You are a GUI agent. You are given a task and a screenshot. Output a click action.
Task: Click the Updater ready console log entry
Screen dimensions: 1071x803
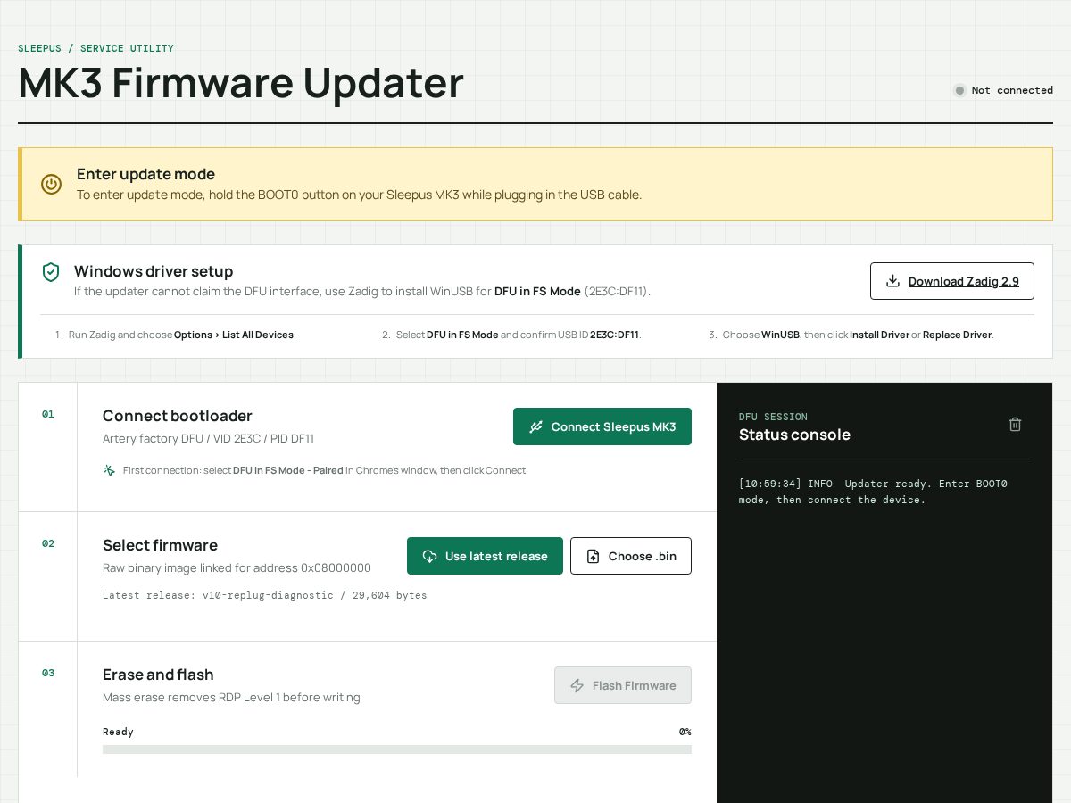873,492
